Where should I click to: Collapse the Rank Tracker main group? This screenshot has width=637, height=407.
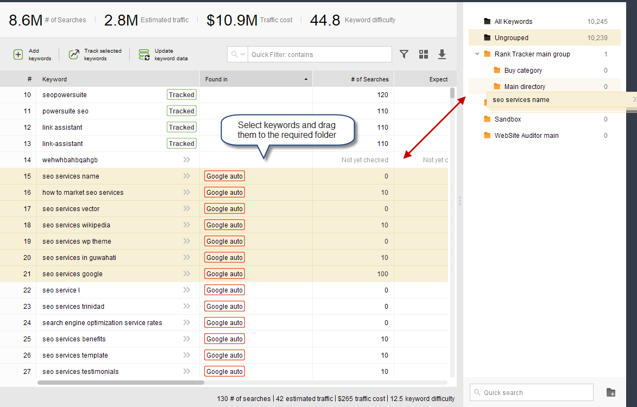pyautogui.click(x=477, y=54)
